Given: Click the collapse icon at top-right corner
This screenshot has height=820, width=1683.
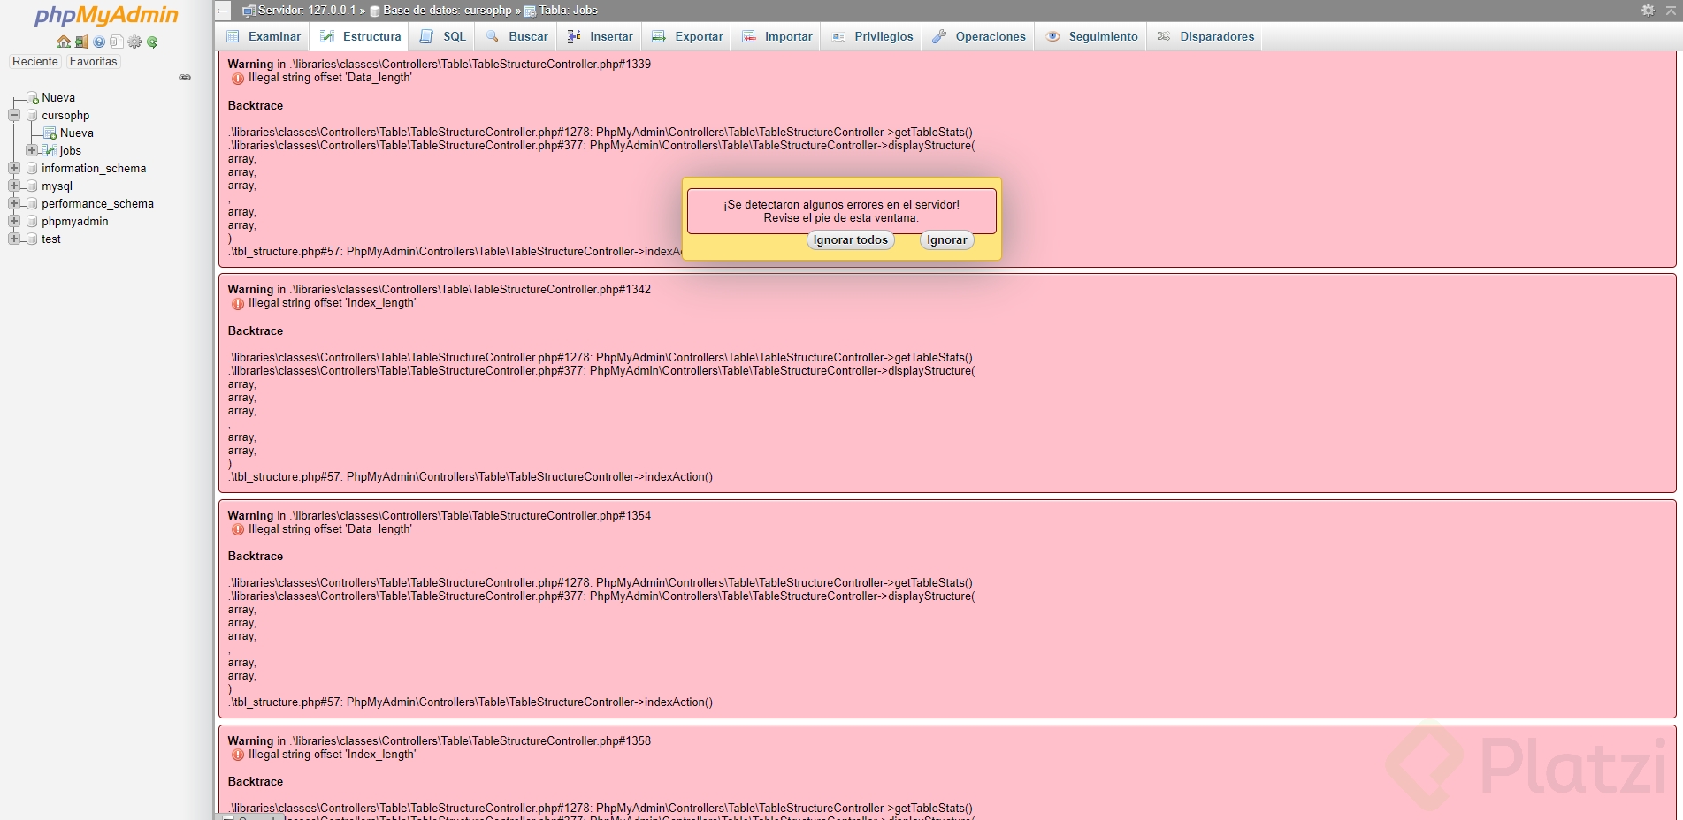Looking at the screenshot, I should tap(1671, 10).
